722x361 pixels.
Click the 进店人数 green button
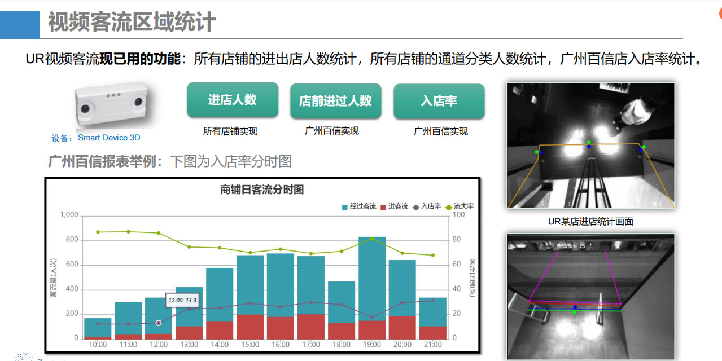(232, 100)
